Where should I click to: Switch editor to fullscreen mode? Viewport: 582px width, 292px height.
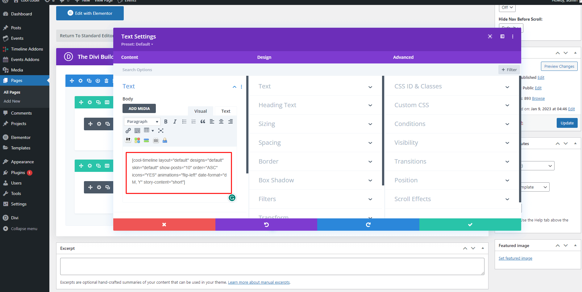pyautogui.click(x=161, y=131)
